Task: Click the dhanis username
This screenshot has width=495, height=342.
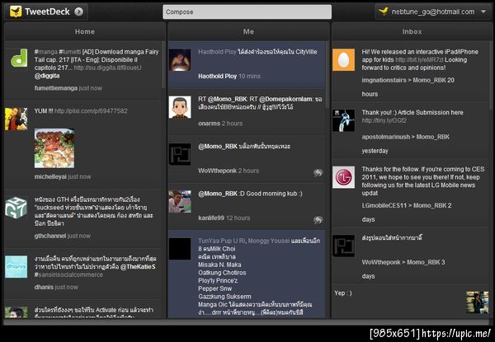Action: (x=44, y=287)
